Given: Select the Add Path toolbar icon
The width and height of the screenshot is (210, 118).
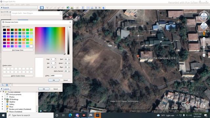Looking at the screenshot, I should [x=55, y=8].
